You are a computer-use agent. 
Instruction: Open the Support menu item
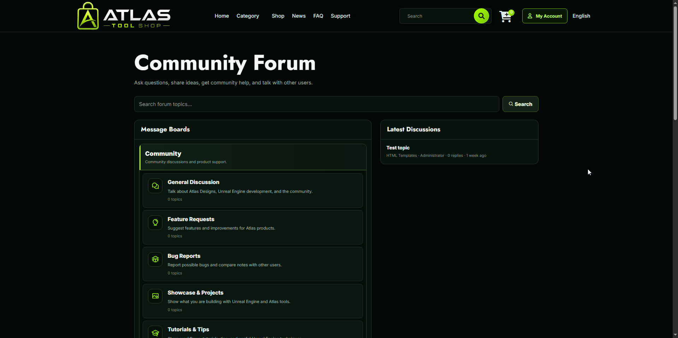340,16
